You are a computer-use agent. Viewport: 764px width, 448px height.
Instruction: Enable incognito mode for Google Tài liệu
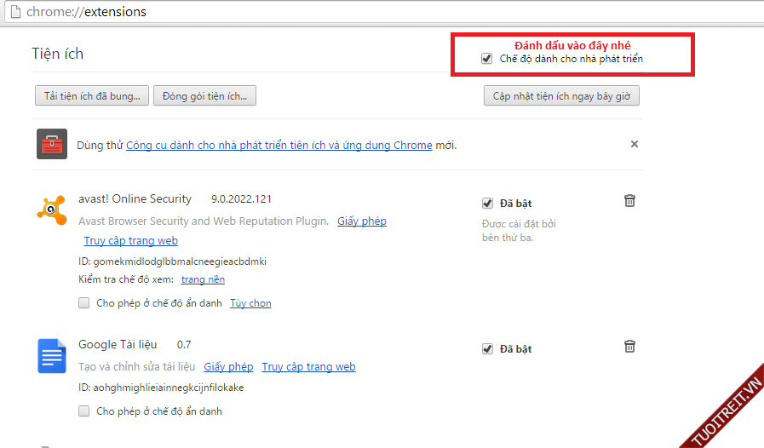84,411
